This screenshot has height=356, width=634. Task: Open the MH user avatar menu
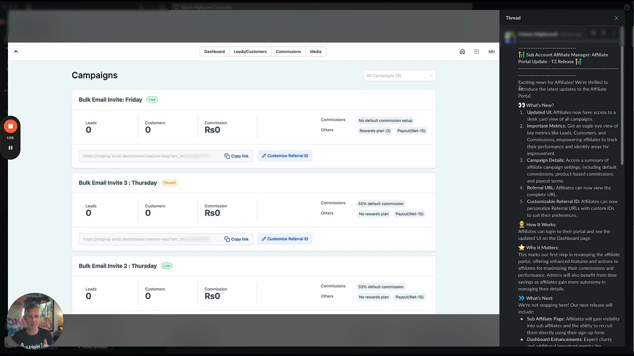491,51
